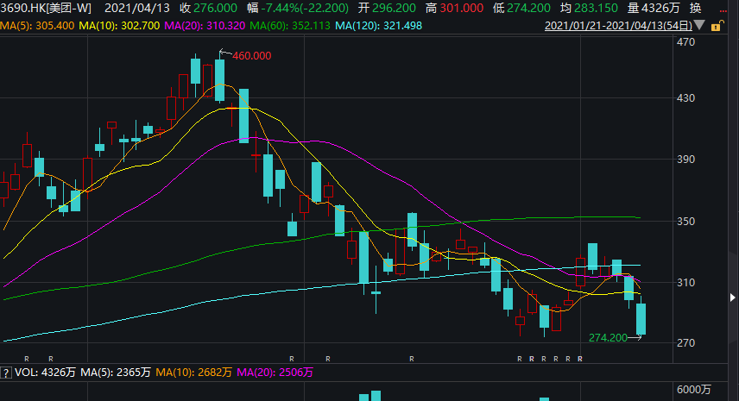
Task: Click the 310 price axis label
Action: (x=685, y=283)
